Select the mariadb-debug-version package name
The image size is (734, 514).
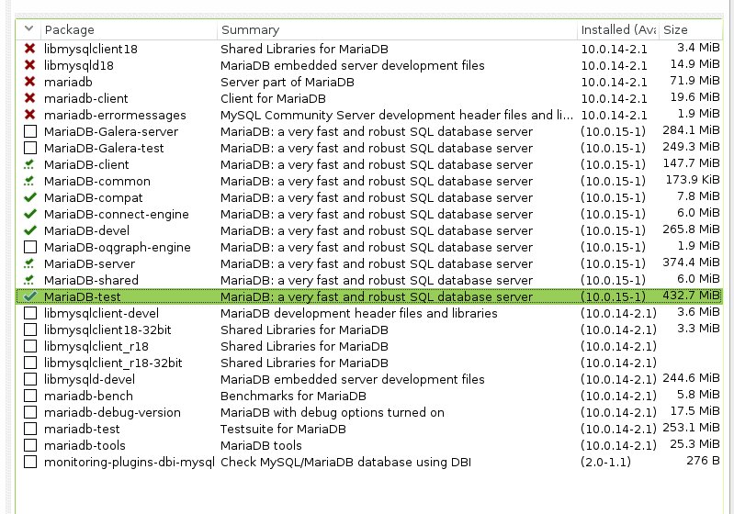[x=112, y=412]
